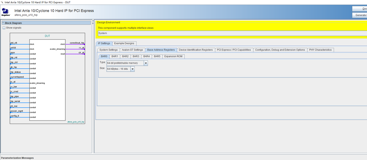Screen dimensions: 367x160
Task: Click the hip_status port label
Action: [x=15, y=72]
